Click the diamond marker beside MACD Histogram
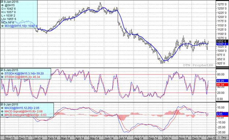Viewport: 229px width, 140px height. [x=2, y=115]
